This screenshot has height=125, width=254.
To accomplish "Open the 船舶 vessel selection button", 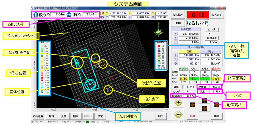I will pyautogui.click(x=178, y=23).
